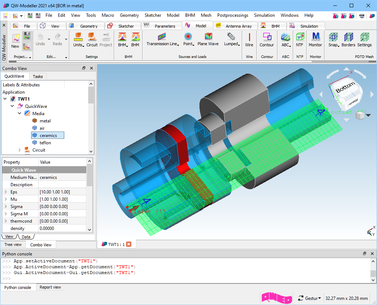
Task: Expand the Eps property row
Action: (x=5, y=192)
